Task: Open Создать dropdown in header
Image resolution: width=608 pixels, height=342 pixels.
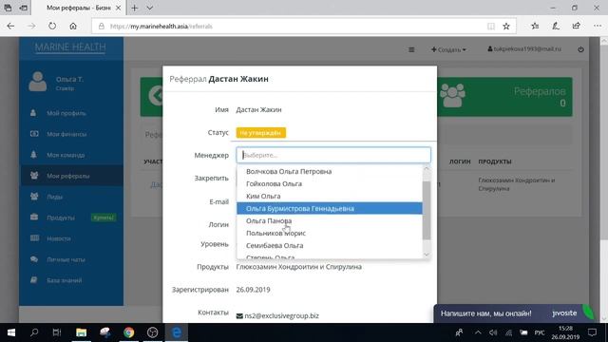Action: pos(448,49)
